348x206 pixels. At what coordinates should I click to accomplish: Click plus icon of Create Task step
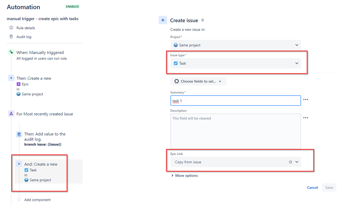(19, 164)
